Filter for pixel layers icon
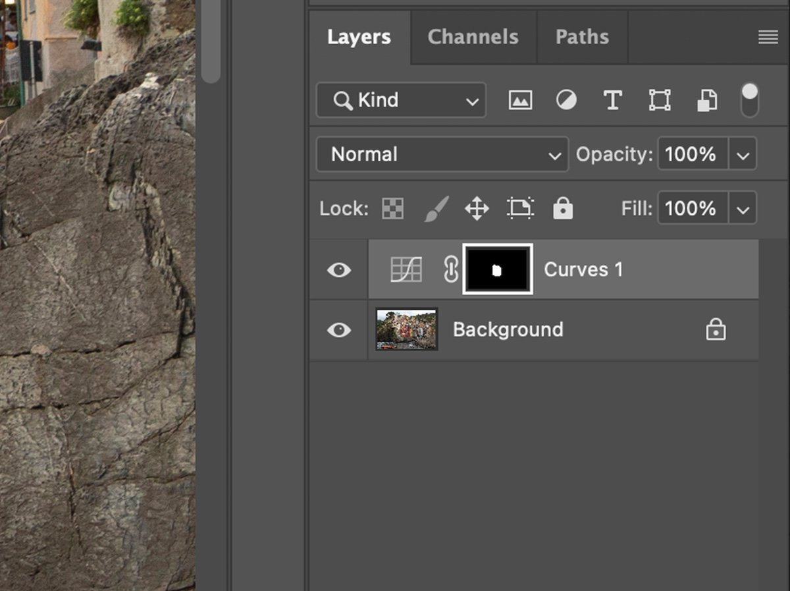This screenshot has width=790, height=591. (520, 100)
